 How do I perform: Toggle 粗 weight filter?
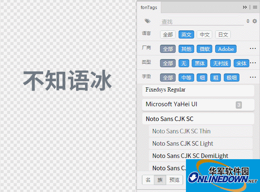click(x=216, y=78)
